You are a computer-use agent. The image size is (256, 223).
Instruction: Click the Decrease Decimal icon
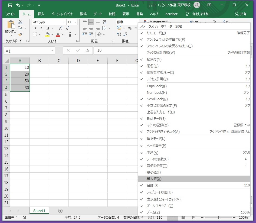[x=125, y=34]
